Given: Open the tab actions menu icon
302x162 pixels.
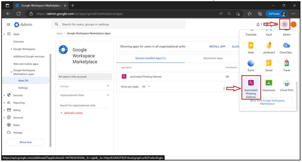Looking at the screenshot, I should tap(7, 6).
